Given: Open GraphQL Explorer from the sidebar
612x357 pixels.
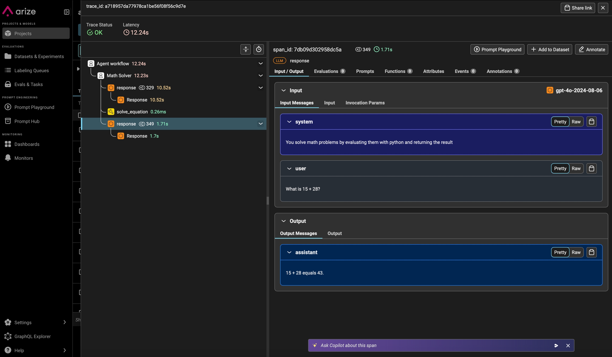Looking at the screenshot, I should 32,336.
